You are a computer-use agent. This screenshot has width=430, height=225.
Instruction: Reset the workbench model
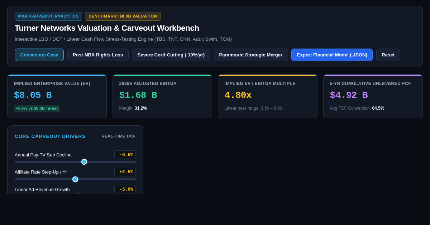click(x=388, y=55)
